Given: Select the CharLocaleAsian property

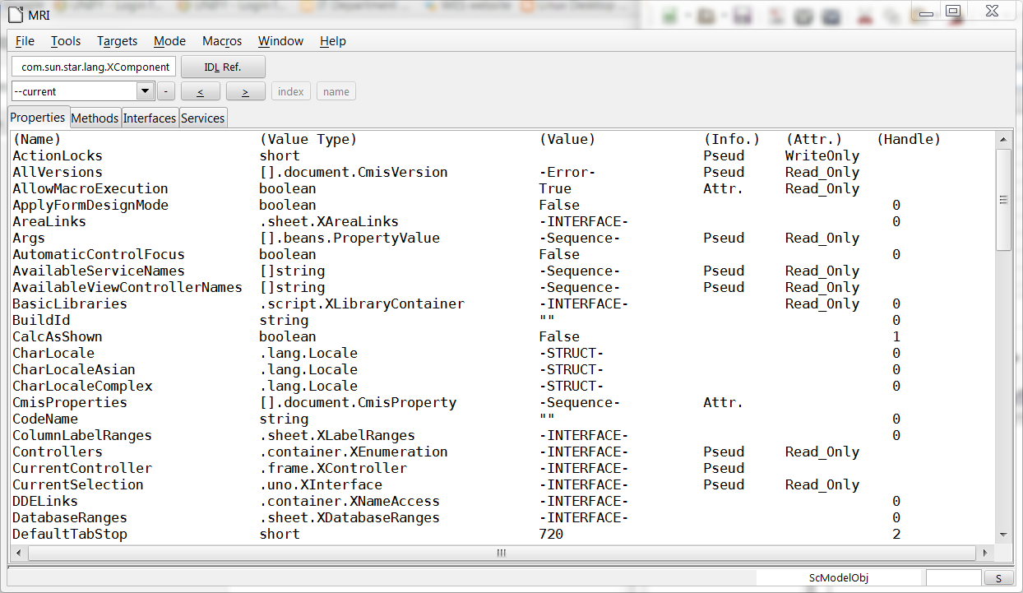Looking at the screenshot, I should (x=74, y=369).
